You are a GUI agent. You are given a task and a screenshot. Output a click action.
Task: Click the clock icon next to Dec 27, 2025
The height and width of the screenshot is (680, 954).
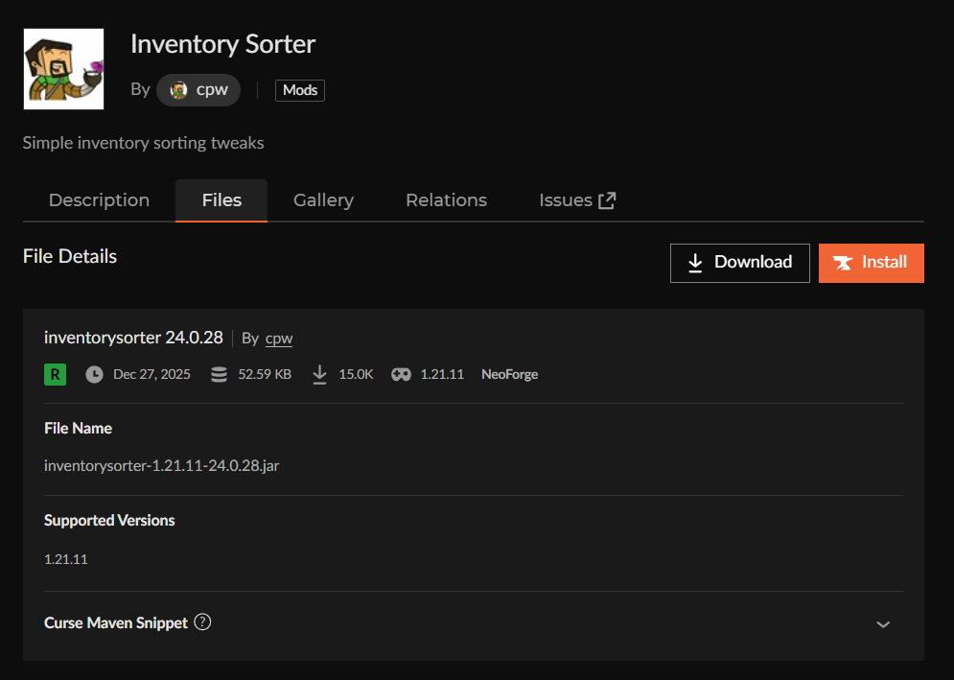(94, 374)
